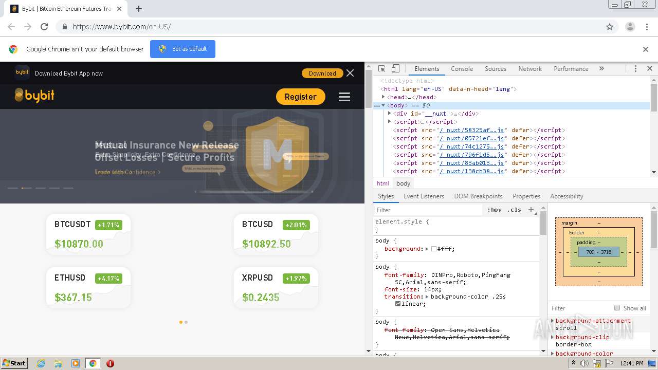The height and width of the screenshot is (370, 658).
Task: Go back to the previous page
Action: click(x=11, y=27)
